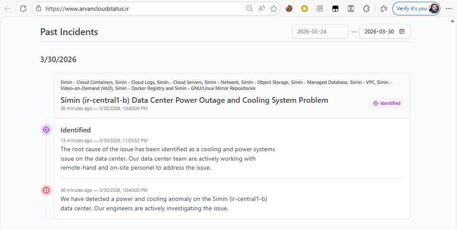Screen dimensions: 457x230
Task: Click the Past Incidents heading
Action: point(69,32)
